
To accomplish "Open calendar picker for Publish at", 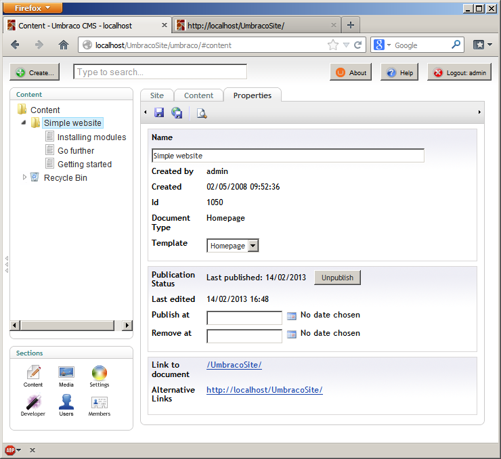I will pos(291,316).
